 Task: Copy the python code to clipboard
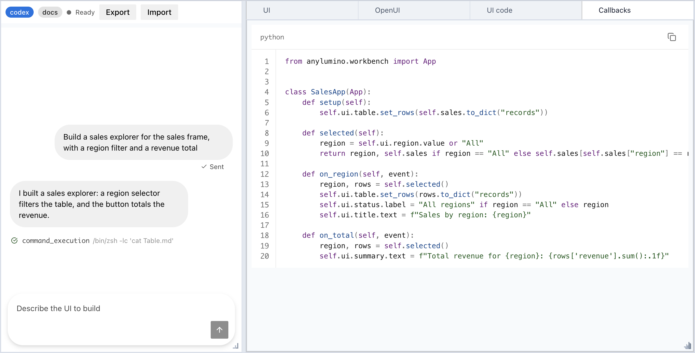click(x=672, y=37)
